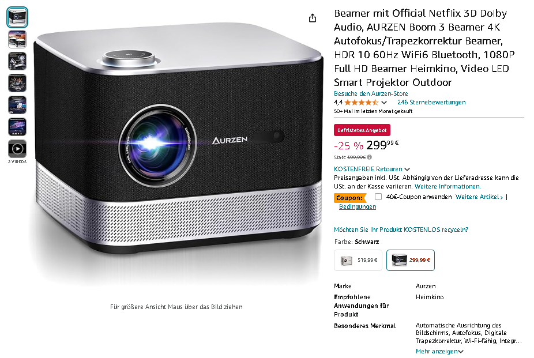This screenshot has width=534, height=358.
Task: Open 246 Sternebewertungen link
Action: (431, 102)
